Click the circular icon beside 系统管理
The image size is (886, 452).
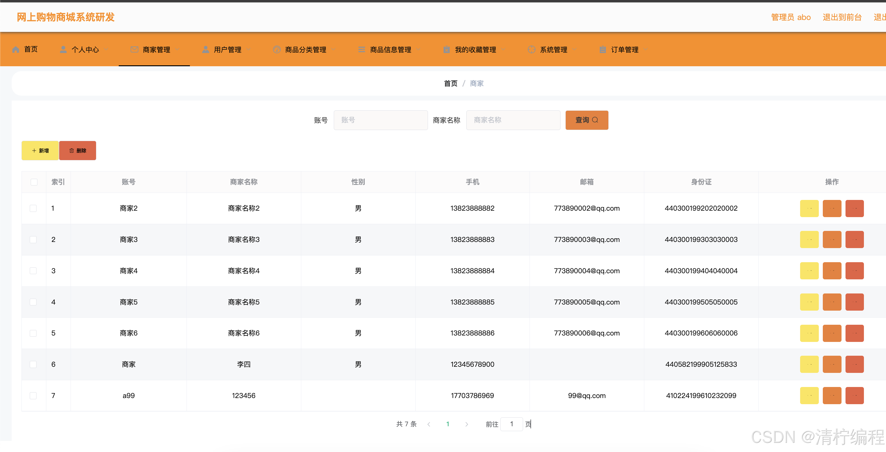[x=531, y=49]
